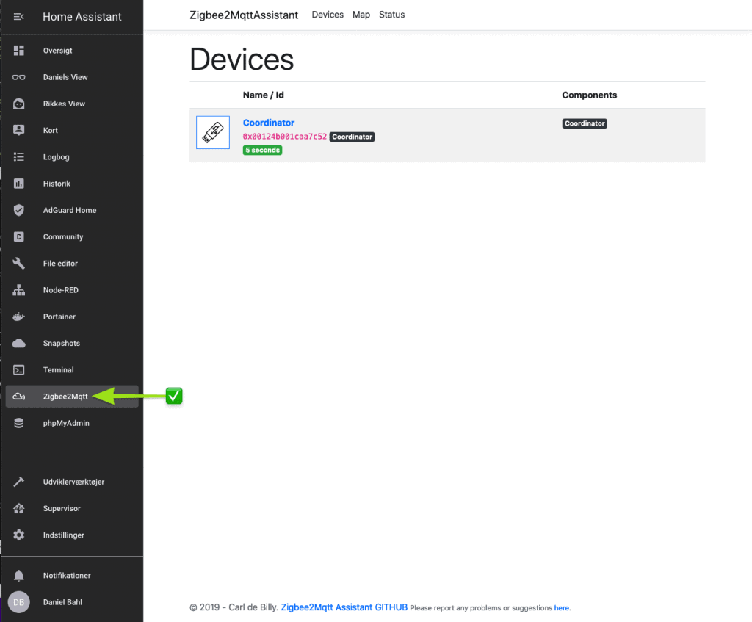Open Zigbee2Mqtt Assistant GITHUB link
752x622 pixels.
coord(344,607)
